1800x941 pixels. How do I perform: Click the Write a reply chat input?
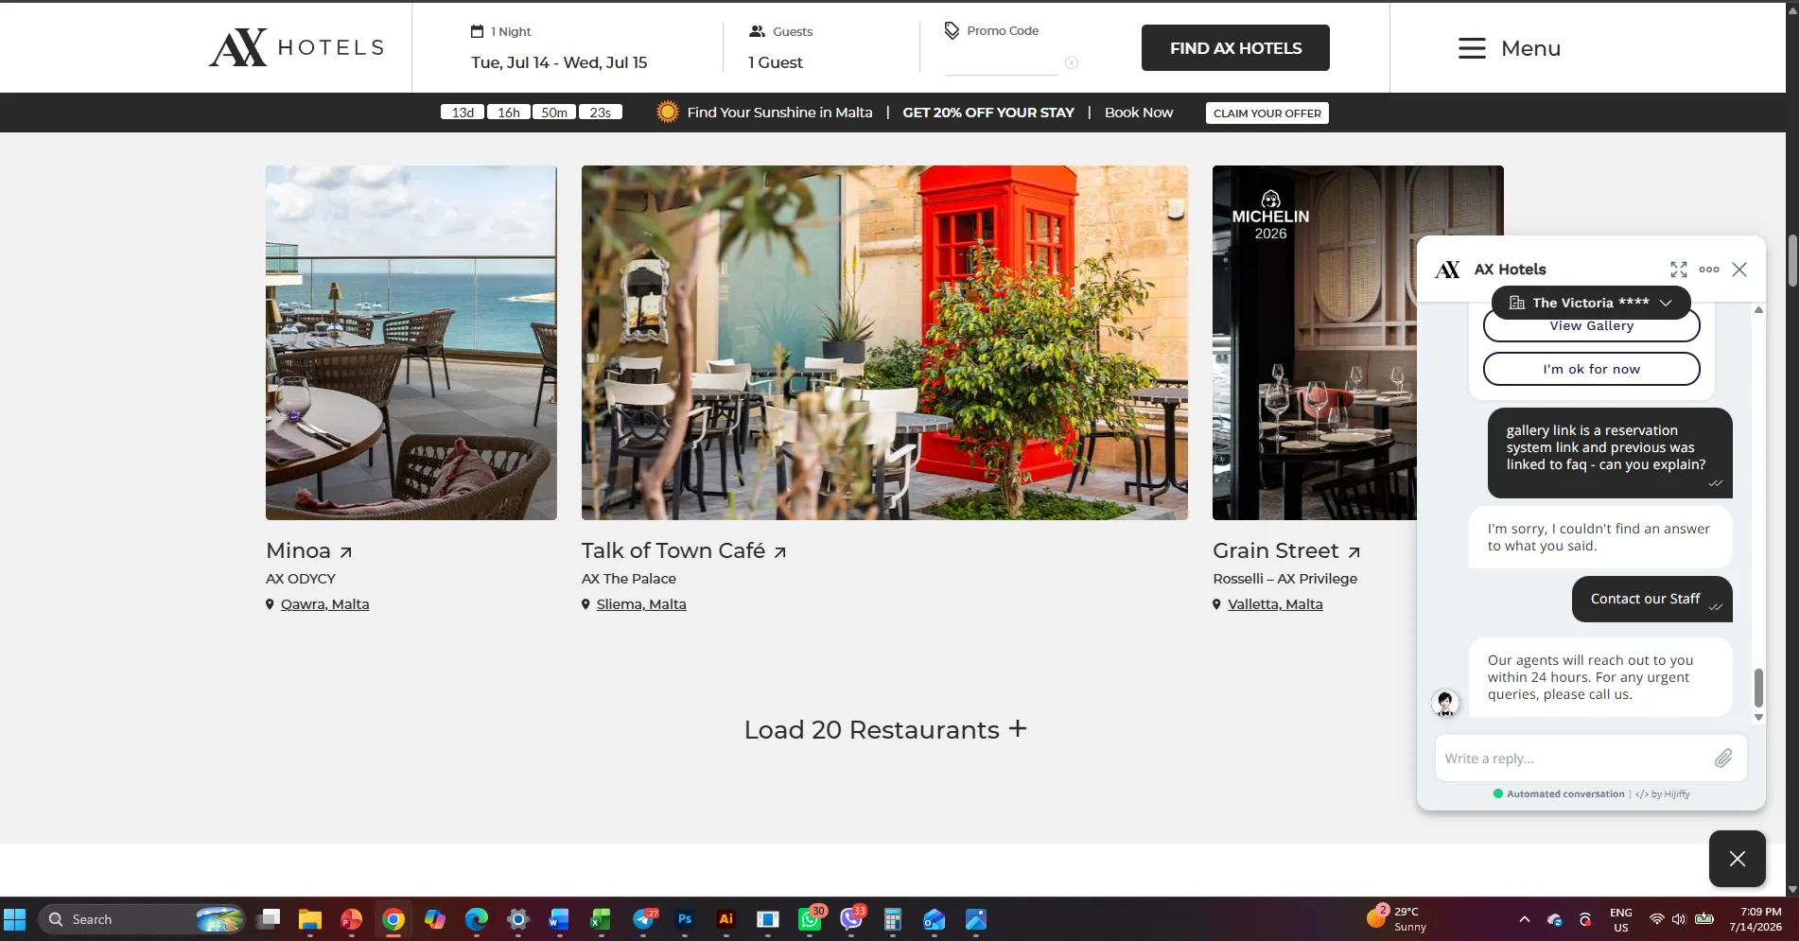point(1574,758)
